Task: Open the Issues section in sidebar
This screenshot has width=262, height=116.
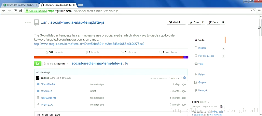Action: pyautogui.click(x=202, y=48)
